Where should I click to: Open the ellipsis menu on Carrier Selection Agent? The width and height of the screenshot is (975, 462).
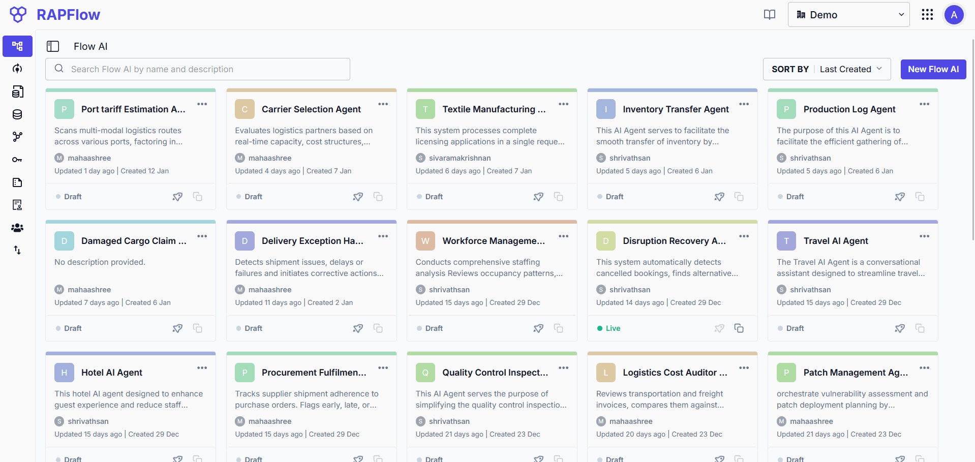pos(383,104)
